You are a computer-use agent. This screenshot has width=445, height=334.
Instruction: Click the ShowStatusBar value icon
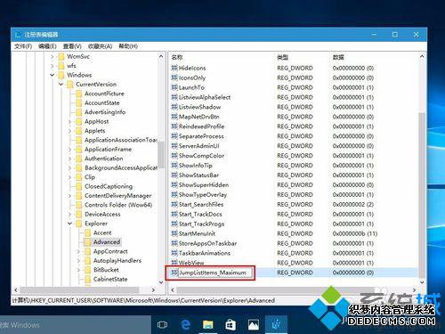[174, 175]
